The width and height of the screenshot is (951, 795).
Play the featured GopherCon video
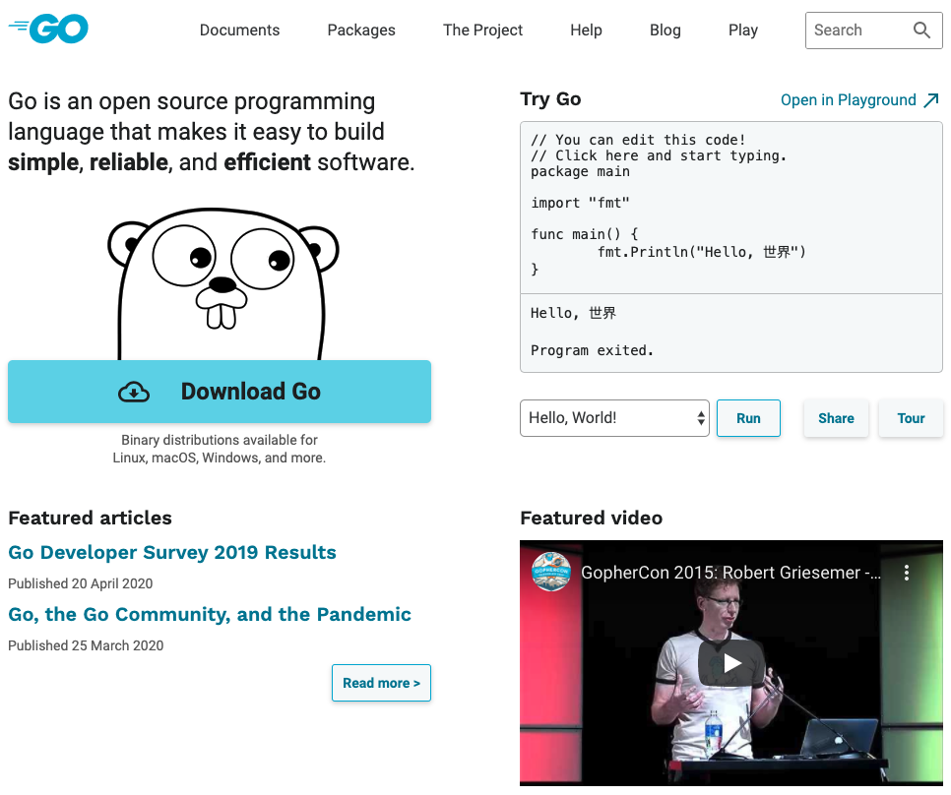pos(731,663)
